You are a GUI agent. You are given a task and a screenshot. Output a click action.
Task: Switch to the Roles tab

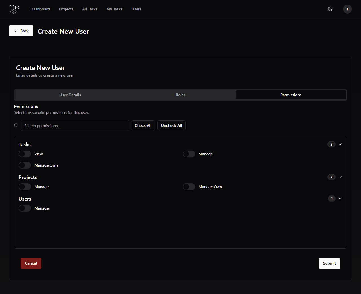(x=180, y=95)
